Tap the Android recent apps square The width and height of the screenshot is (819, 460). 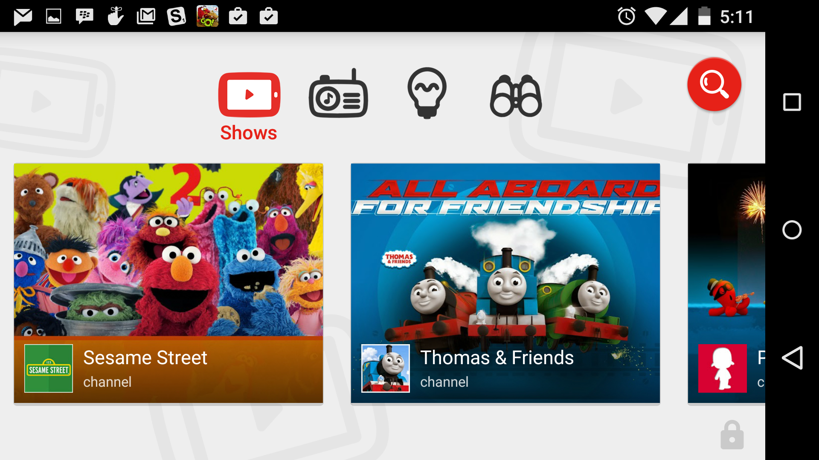coord(792,102)
